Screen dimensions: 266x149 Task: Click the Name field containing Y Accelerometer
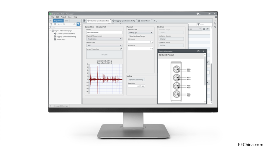tap(104, 32)
